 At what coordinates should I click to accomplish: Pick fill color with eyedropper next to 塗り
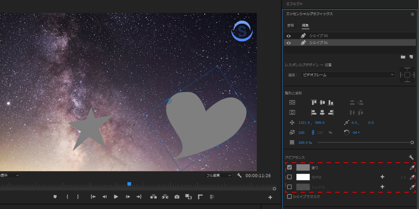pos(412,168)
